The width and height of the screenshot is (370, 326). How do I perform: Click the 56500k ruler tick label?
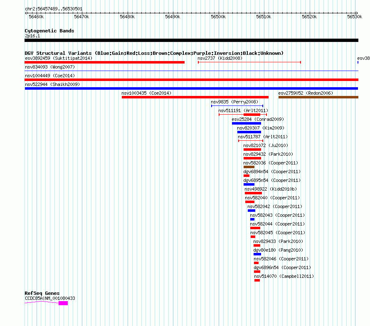tap(218, 17)
